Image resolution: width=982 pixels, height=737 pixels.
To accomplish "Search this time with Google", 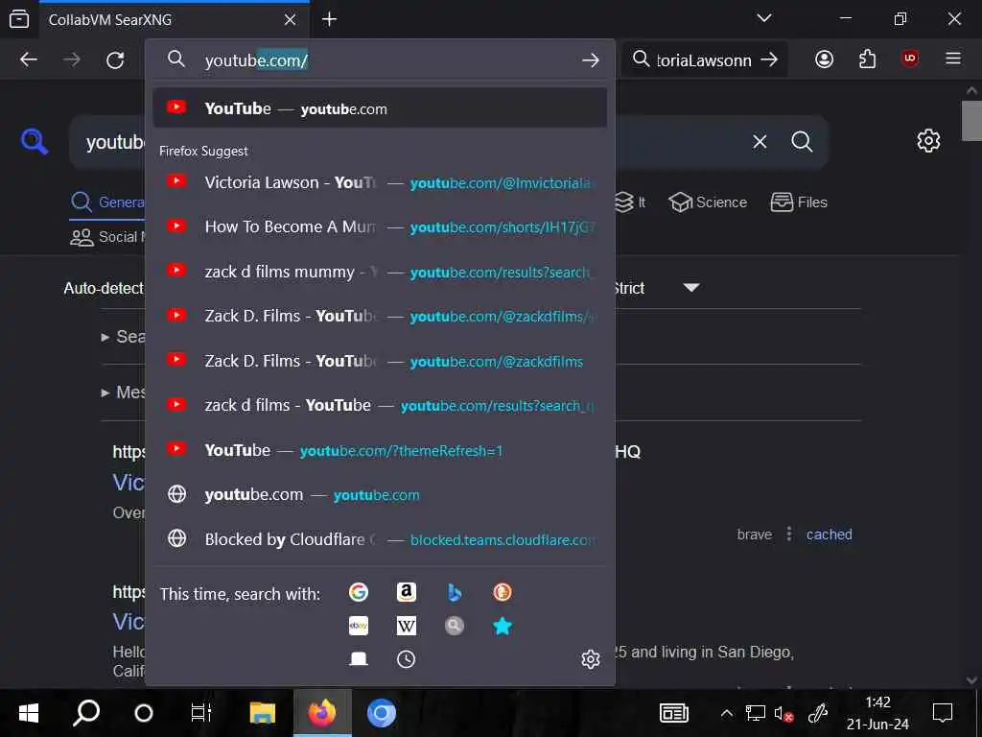I will (x=359, y=591).
